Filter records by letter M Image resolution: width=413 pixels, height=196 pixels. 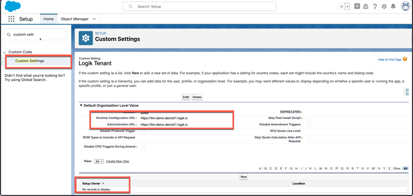[320, 168]
